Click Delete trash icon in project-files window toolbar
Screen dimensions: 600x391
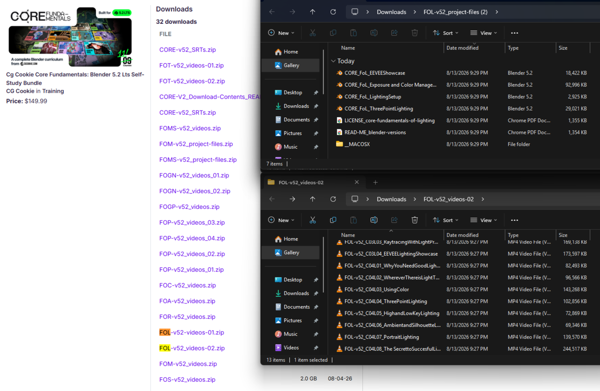(414, 33)
